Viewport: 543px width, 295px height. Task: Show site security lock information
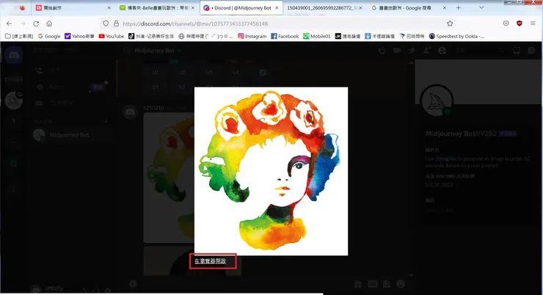click(x=117, y=23)
